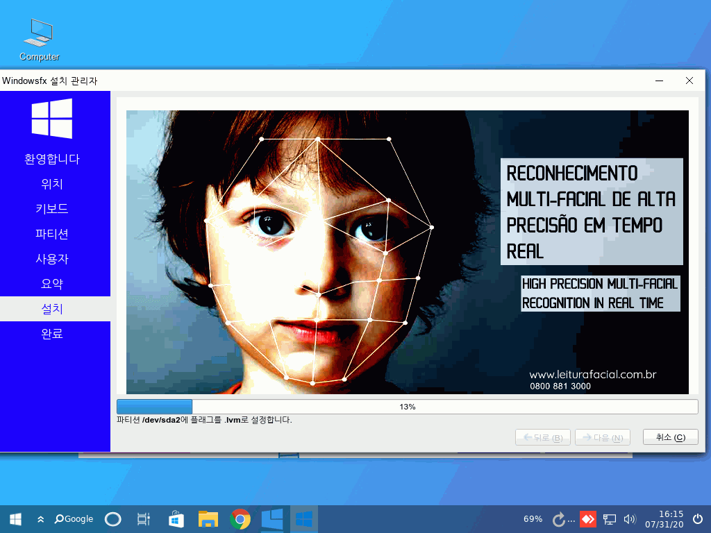Click the power button icon in the tray

(x=698, y=519)
